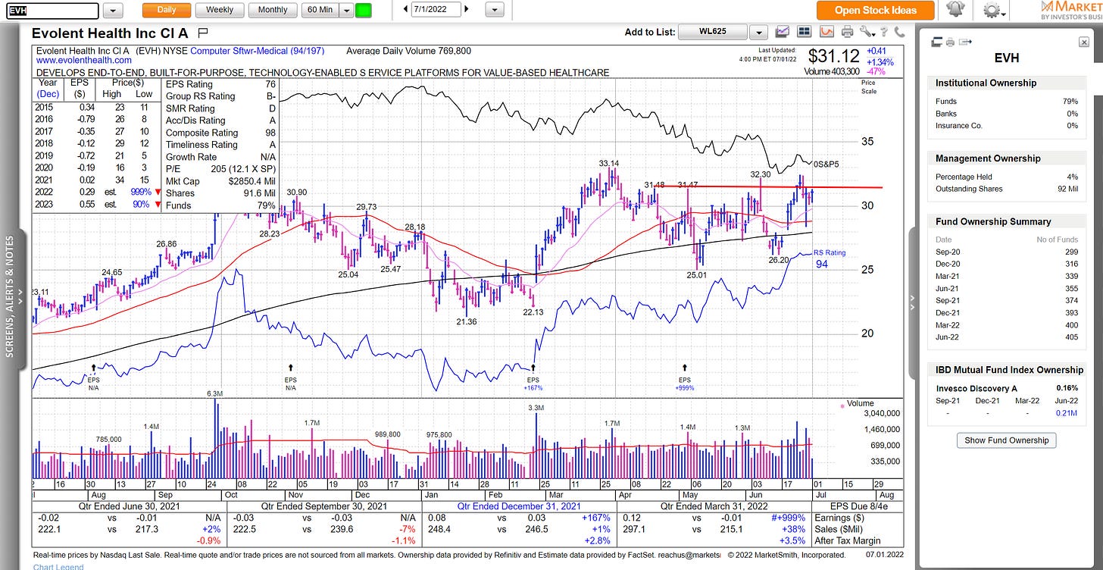Open the wrench chart tools menu
The height and width of the screenshot is (570, 1103).
tap(867, 32)
